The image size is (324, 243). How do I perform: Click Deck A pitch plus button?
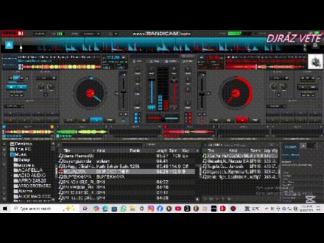(x=126, y=114)
